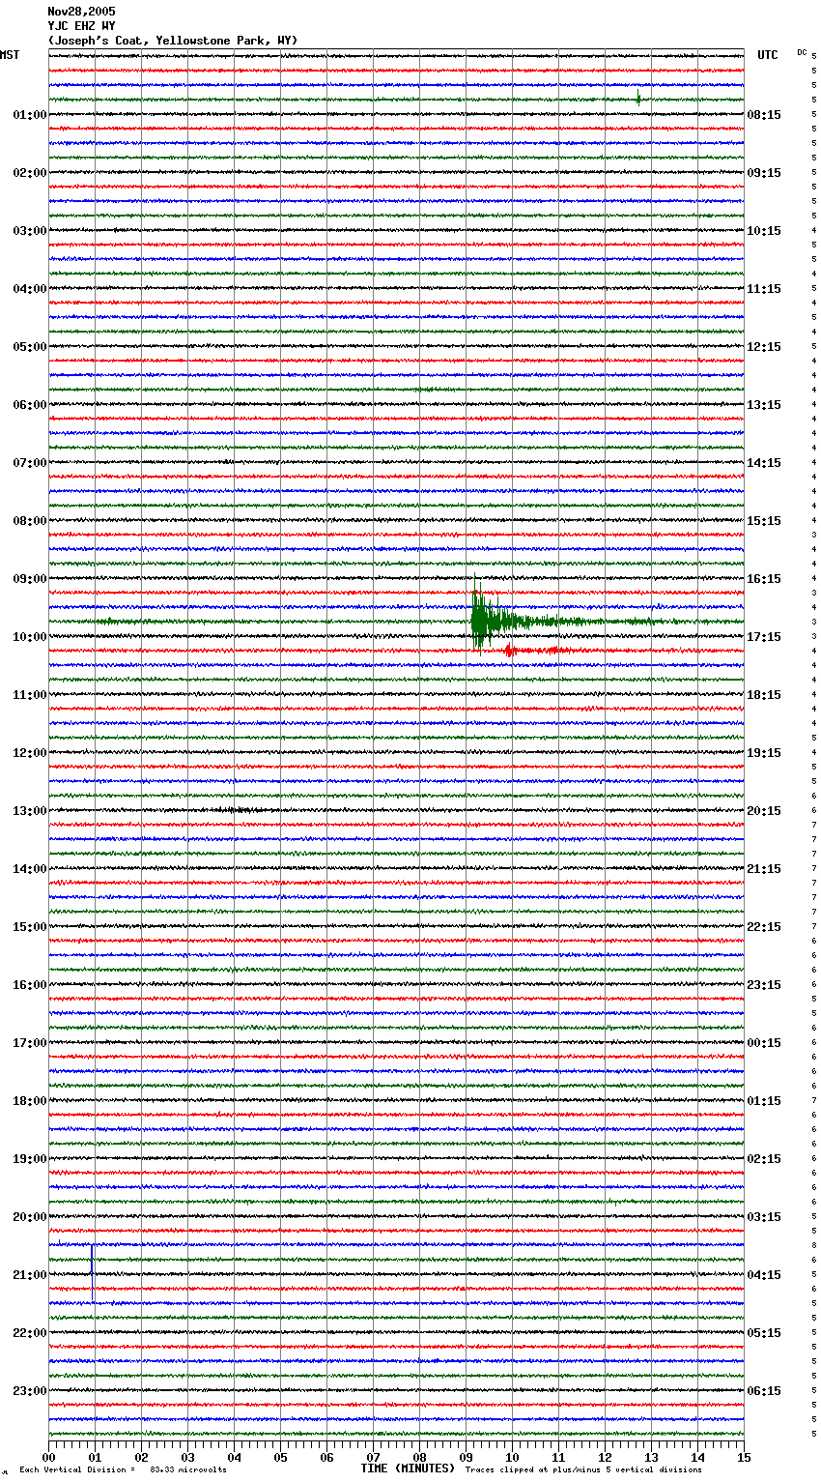Click the DC column header
The image size is (821, 1483).
pos(802,52)
